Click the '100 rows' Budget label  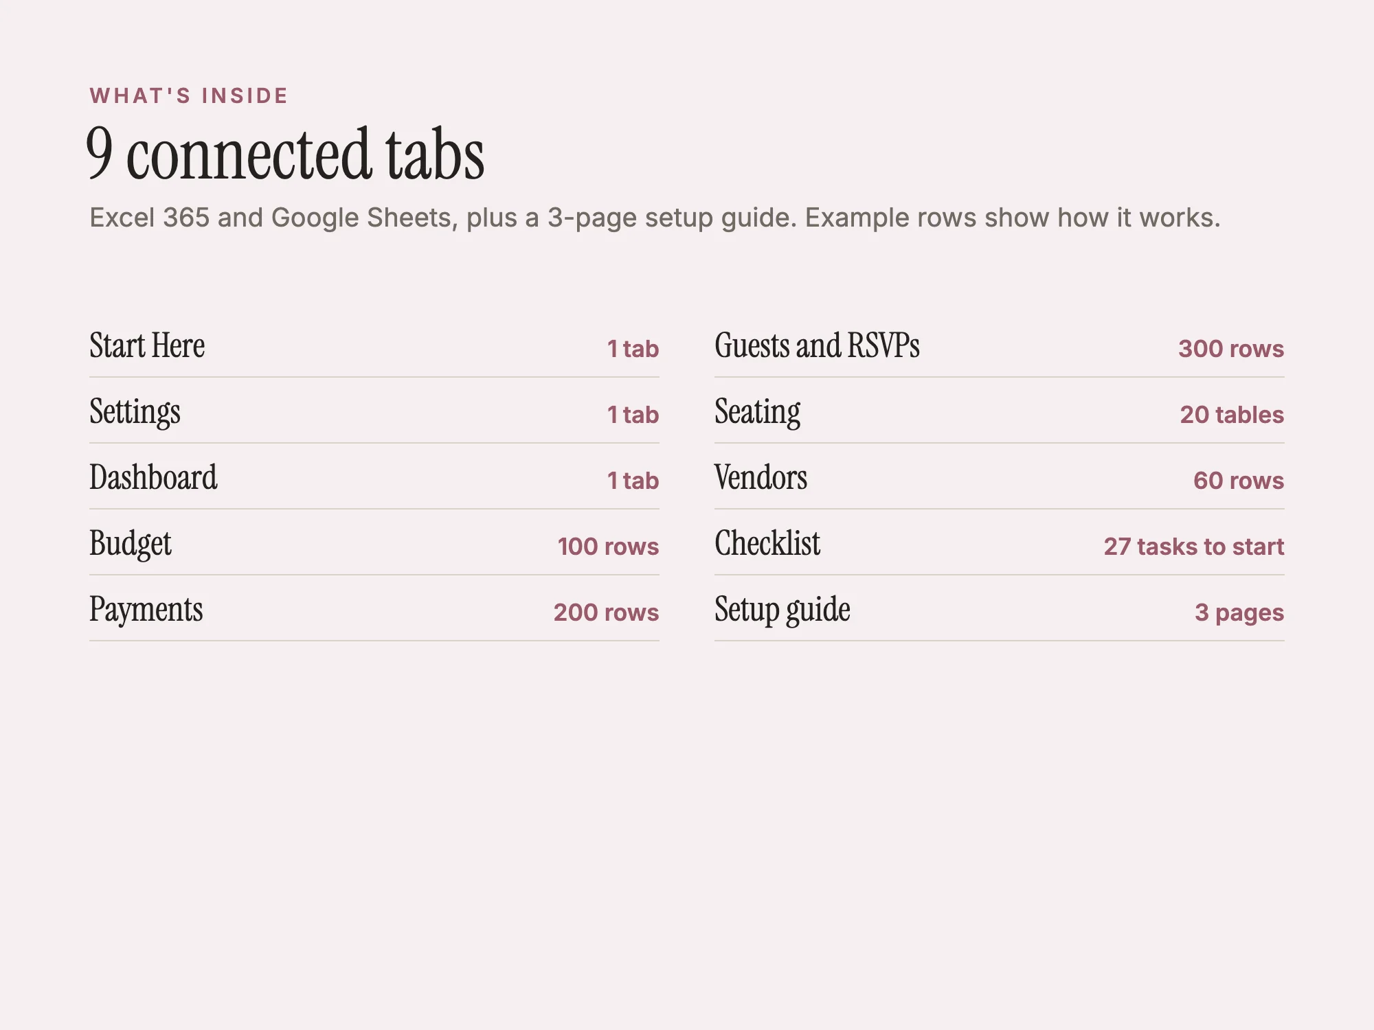point(608,547)
